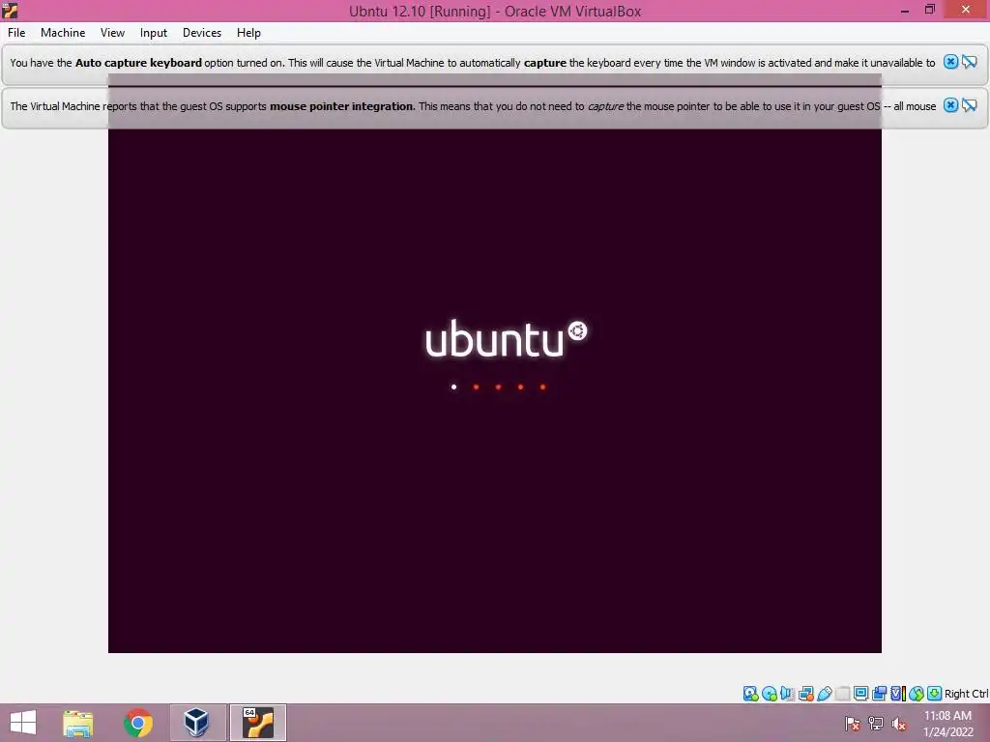
Task: Open the Devices menu
Action: click(202, 33)
